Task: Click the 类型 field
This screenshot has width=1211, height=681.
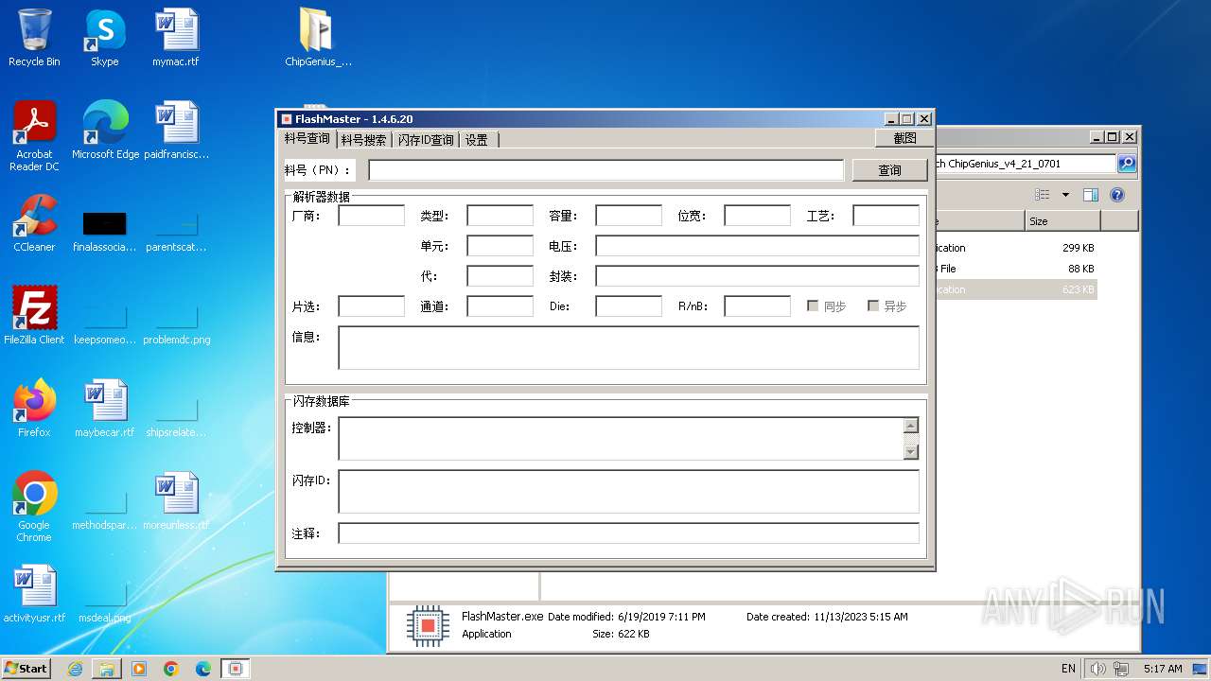Action: coord(500,216)
